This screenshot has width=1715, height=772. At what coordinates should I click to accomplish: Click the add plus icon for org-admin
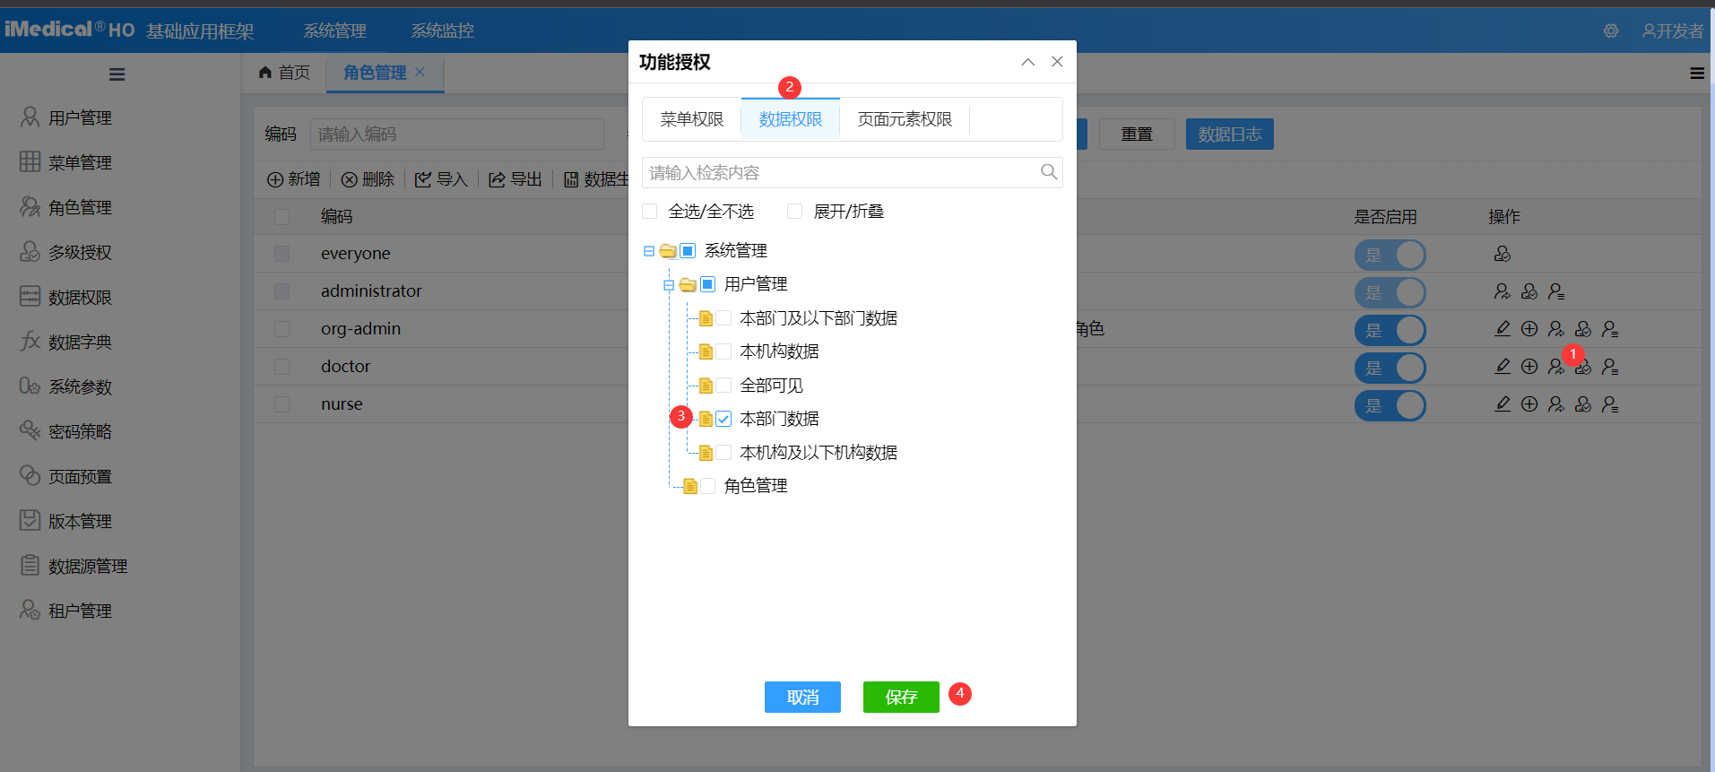[1529, 329]
